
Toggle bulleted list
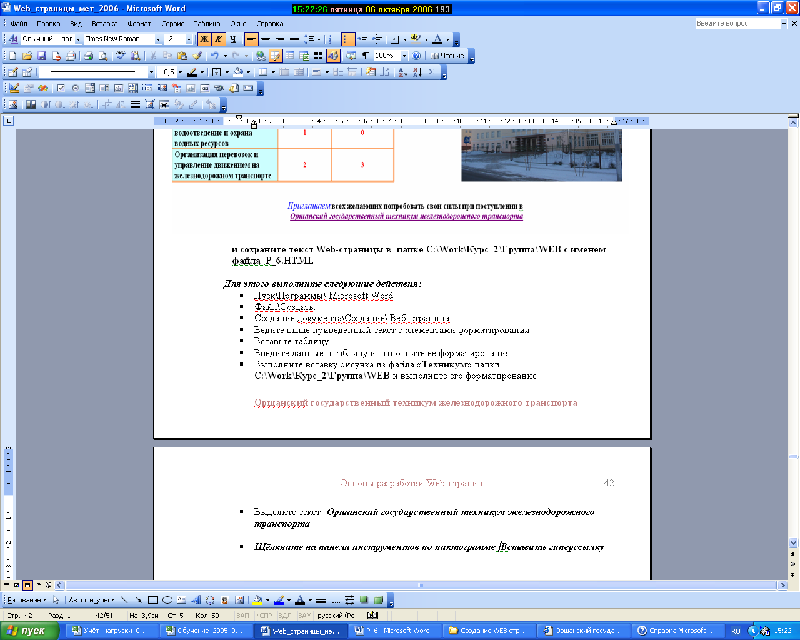pyautogui.click(x=348, y=39)
